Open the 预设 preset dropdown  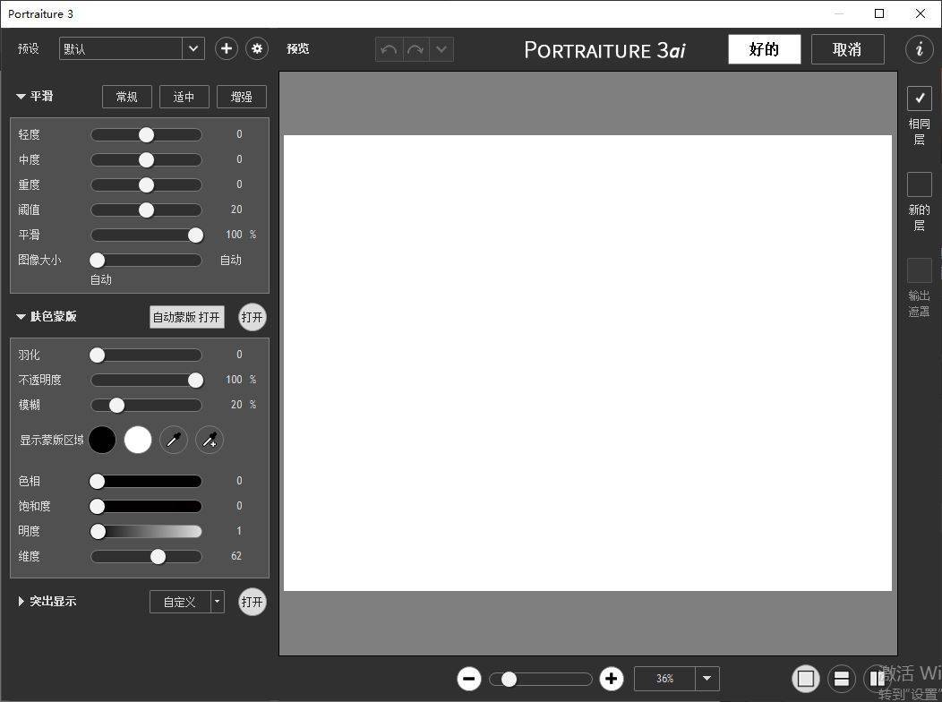coord(193,49)
